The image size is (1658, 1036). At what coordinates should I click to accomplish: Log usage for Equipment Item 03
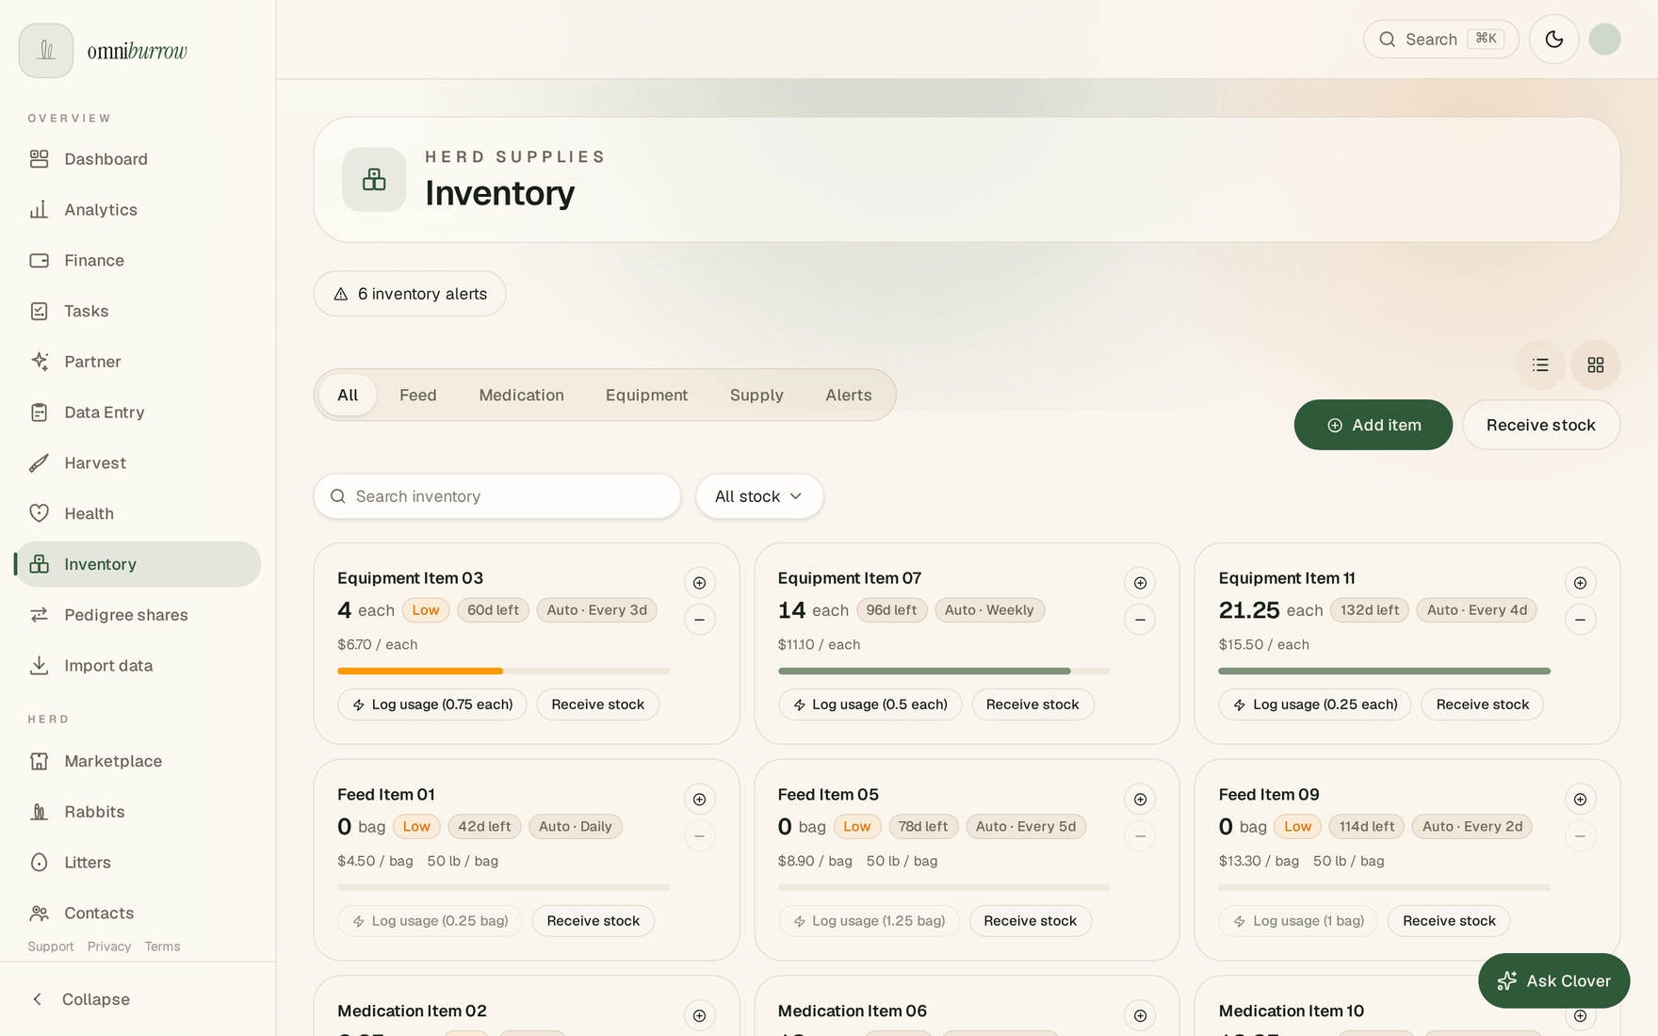(x=432, y=704)
